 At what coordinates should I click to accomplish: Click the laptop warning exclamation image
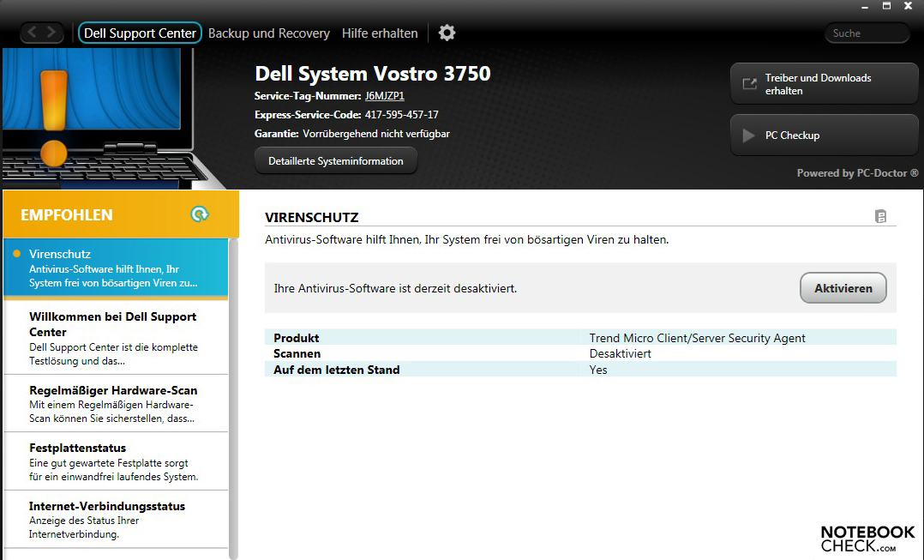click(54, 117)
